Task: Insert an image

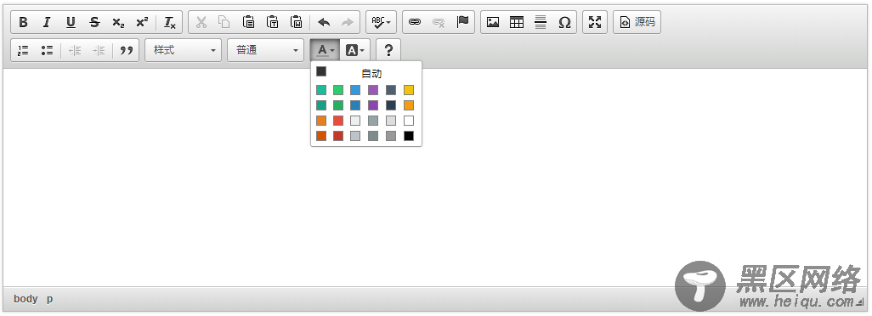Action: coord(493,22)
